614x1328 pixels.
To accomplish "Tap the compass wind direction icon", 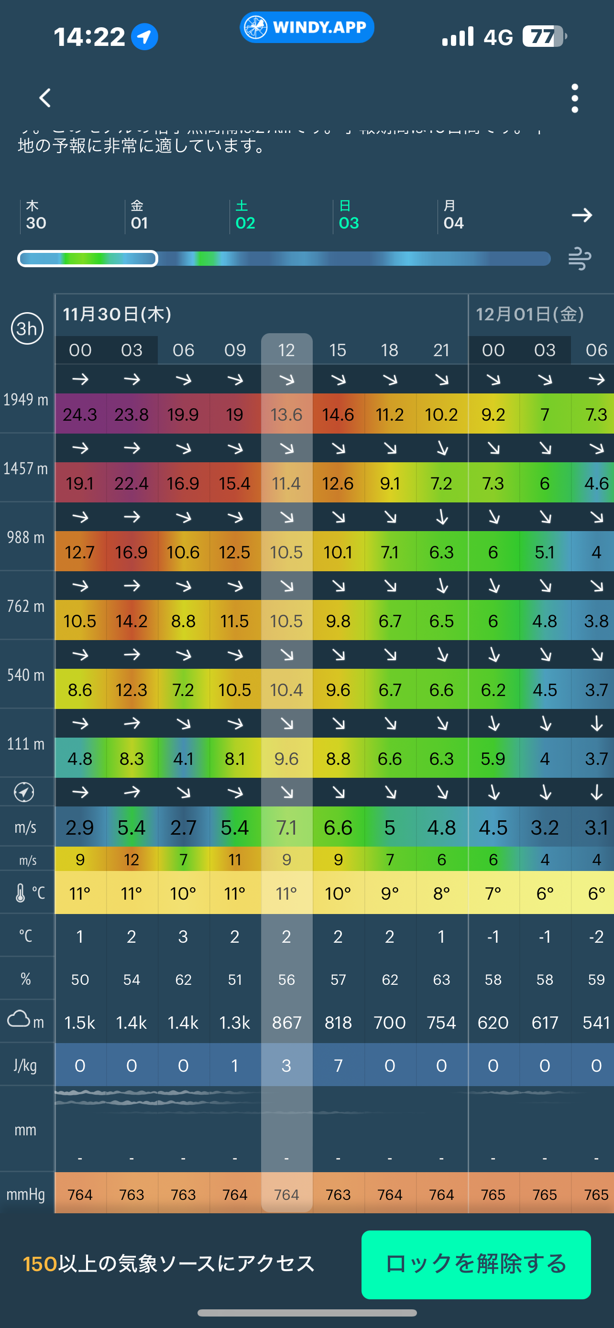I will (x=24, y=792).
